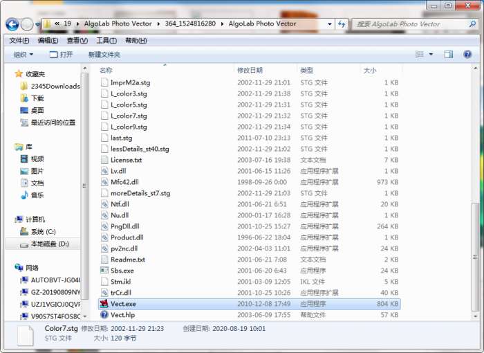484x353 pixels.
Task: Select the Stm.ikl file icon
Action: click(x=104, y=282)
